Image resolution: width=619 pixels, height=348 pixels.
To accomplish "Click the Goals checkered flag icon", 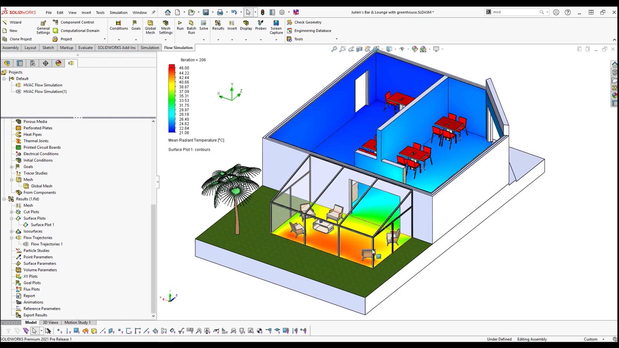I will (135, 23).
